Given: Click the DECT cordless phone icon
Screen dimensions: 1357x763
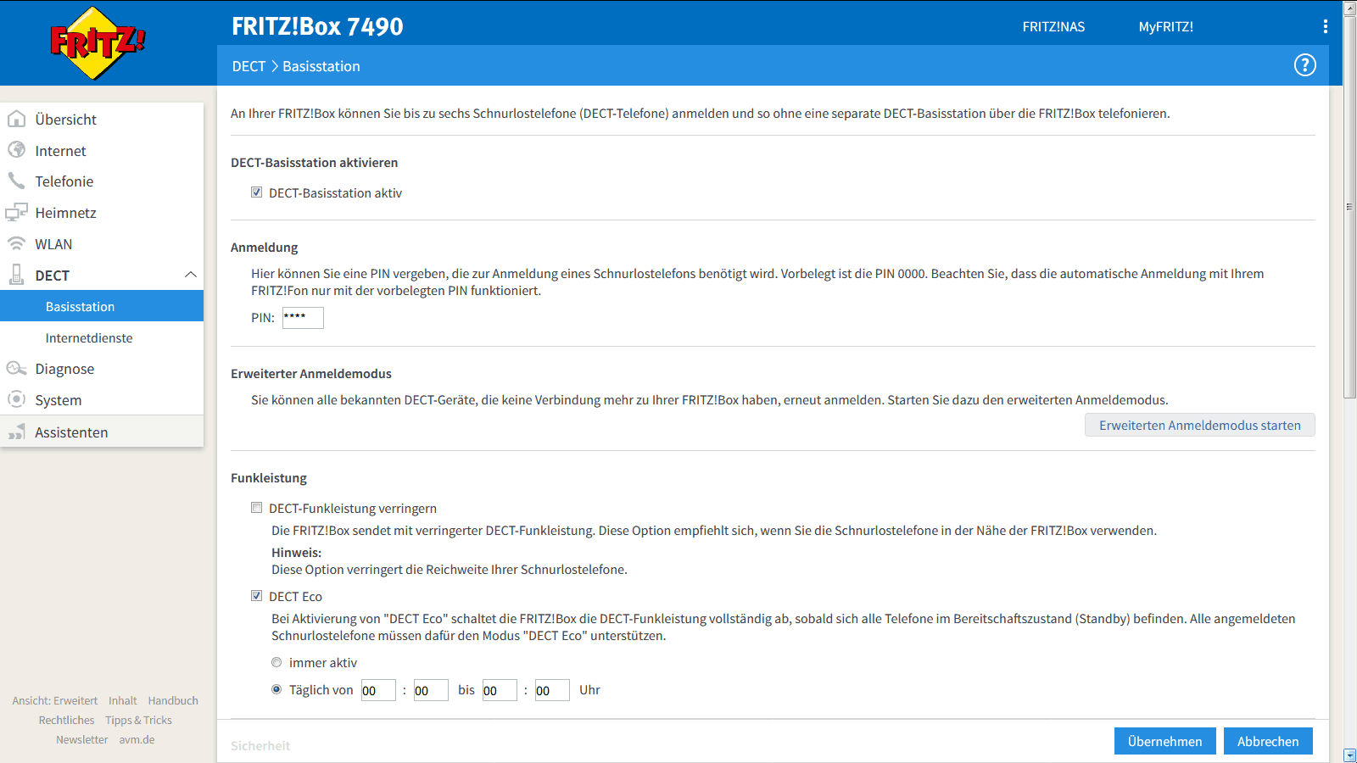Looking at the screenshot, I should [16, 275].
